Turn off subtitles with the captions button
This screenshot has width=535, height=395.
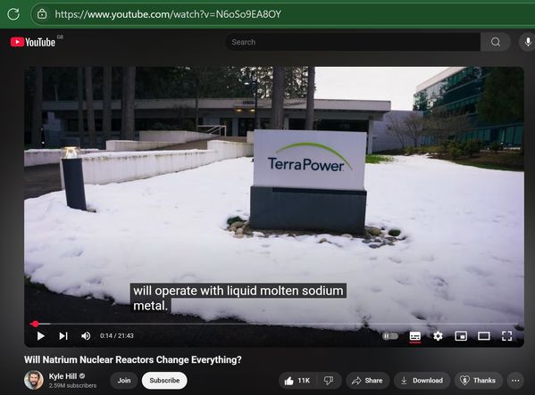415,336
